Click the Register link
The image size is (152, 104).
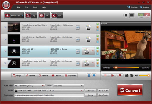point(145,7)
